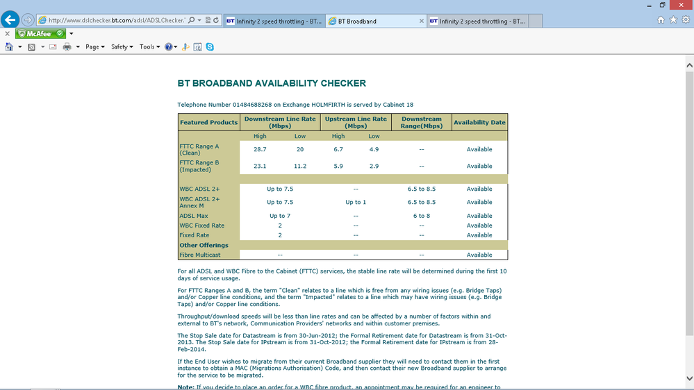Screen dimensions: 694x390
Task: Close the McAfee toolbar with the X
Action: click(7, 33)
